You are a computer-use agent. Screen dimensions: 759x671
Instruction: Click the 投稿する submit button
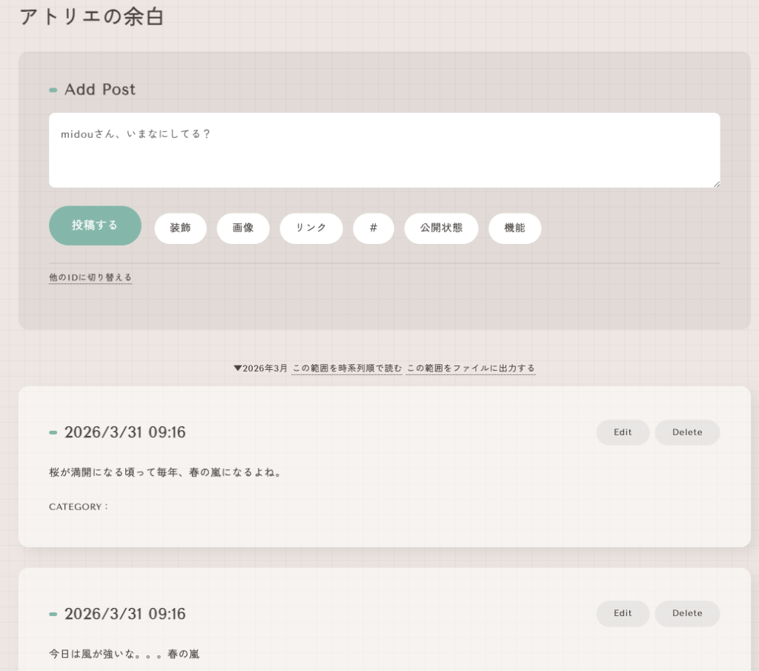point(95,225)
